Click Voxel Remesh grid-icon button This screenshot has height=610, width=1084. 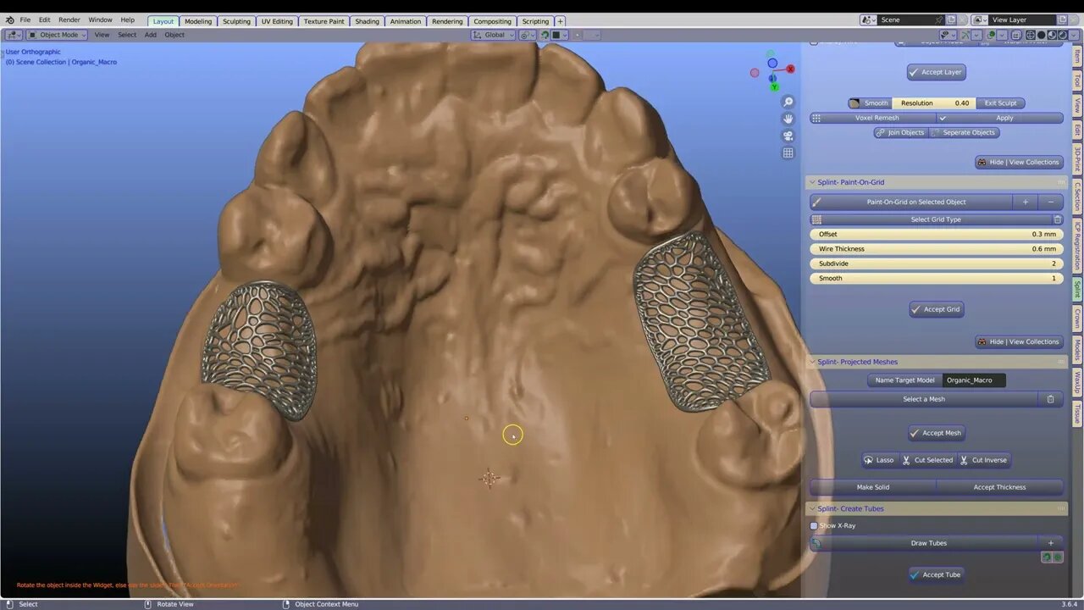click(x=873, y=118)
